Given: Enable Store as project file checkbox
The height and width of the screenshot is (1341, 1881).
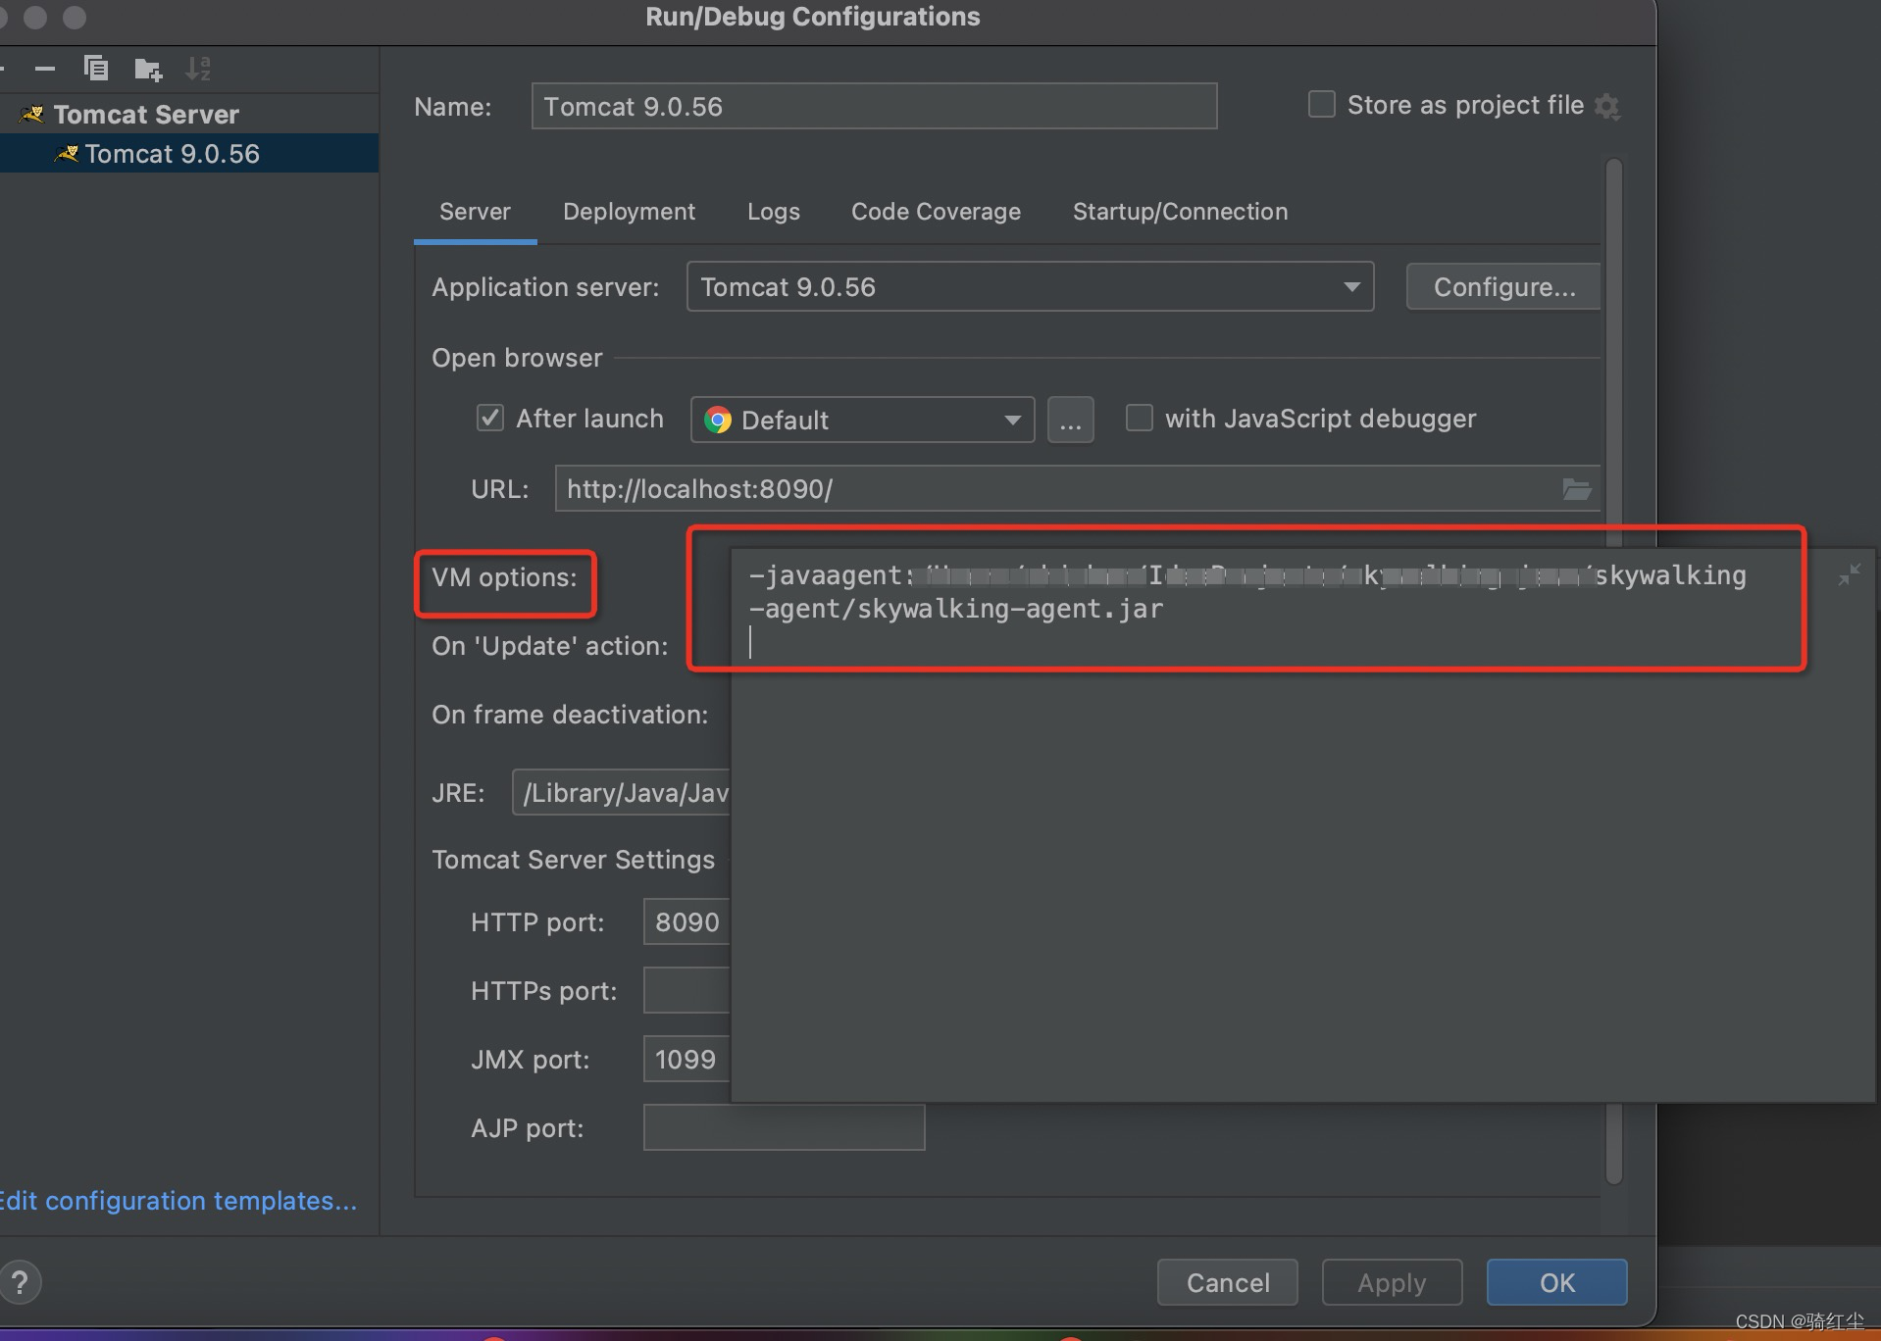Looking at the screenshot, I should (x=1321, y=104).
